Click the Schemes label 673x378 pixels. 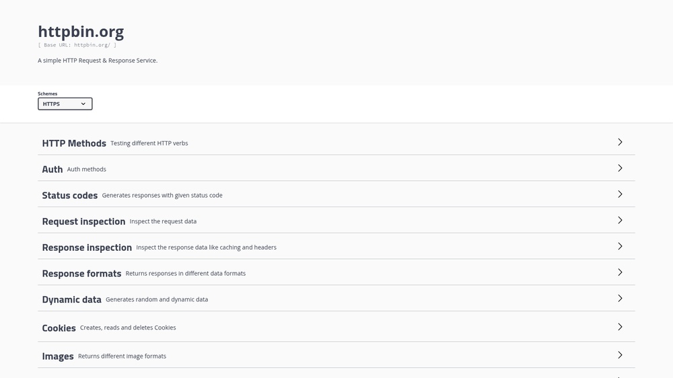click(47, 93)
